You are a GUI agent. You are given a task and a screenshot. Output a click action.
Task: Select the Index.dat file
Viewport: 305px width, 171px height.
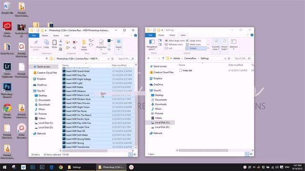[x=185, y=70]
